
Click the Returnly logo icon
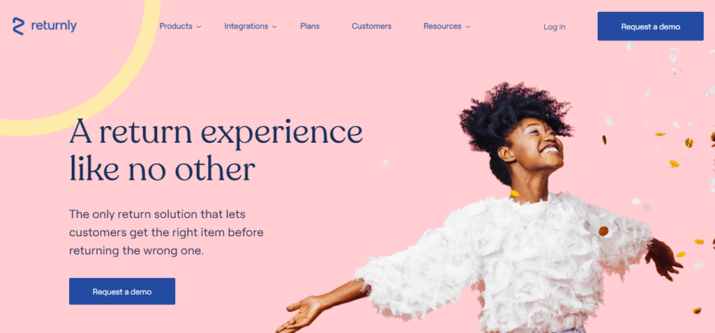coord(18,26)
